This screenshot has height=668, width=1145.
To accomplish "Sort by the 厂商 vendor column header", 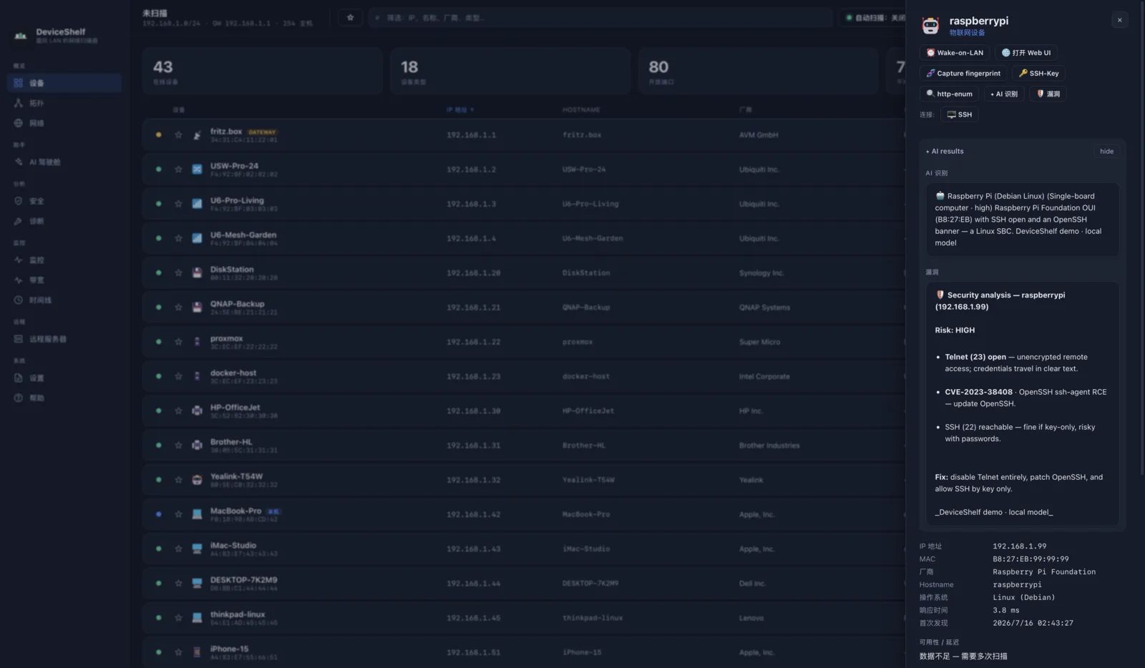I will 745,110.
